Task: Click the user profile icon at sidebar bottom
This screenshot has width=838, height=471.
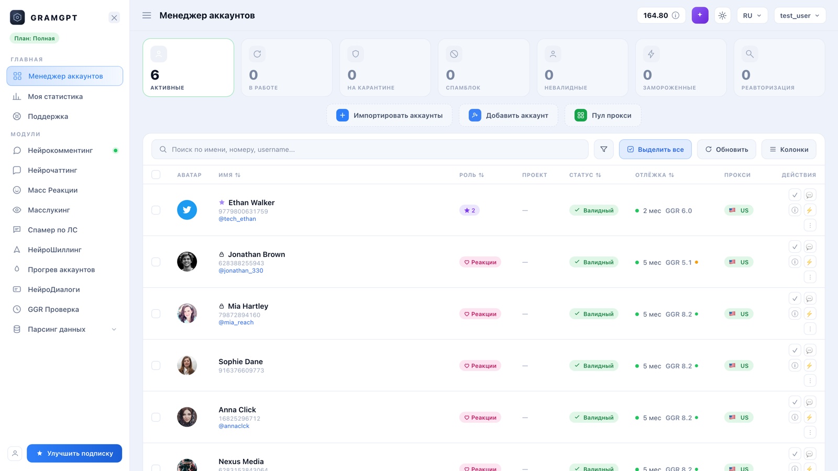Action: coord(15,453)
